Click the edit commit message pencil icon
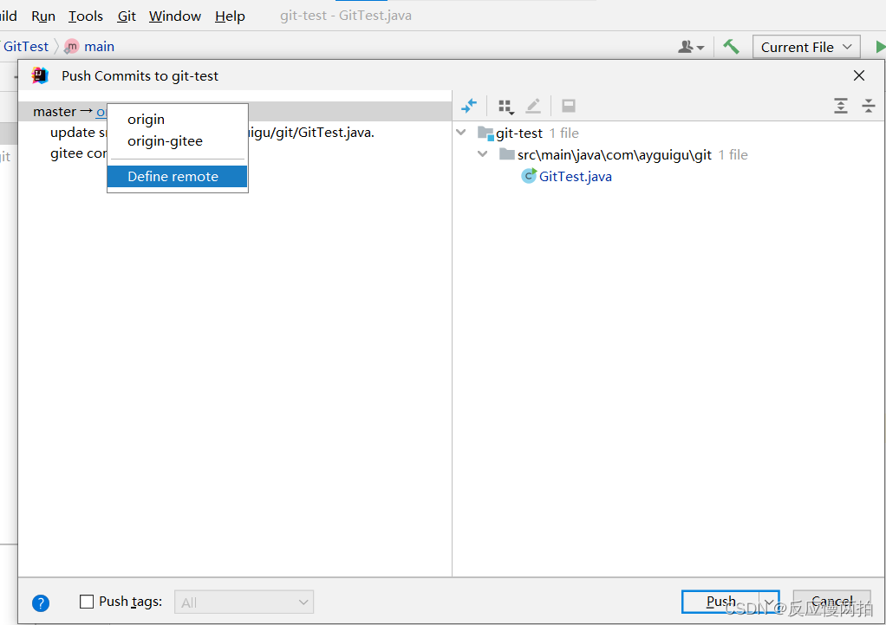Image resolution: width=886 pixels, height=625 pixels. point(533,106)
